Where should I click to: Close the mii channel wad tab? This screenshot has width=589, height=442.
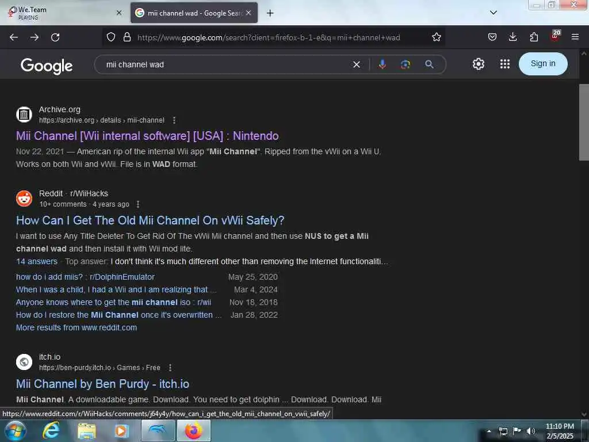tap(248, 13)
